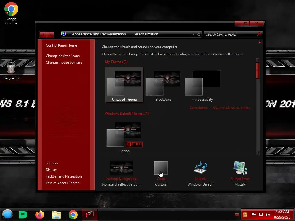Click the help icon in window corner
295x221 pixels.
(x=260, y=42)
